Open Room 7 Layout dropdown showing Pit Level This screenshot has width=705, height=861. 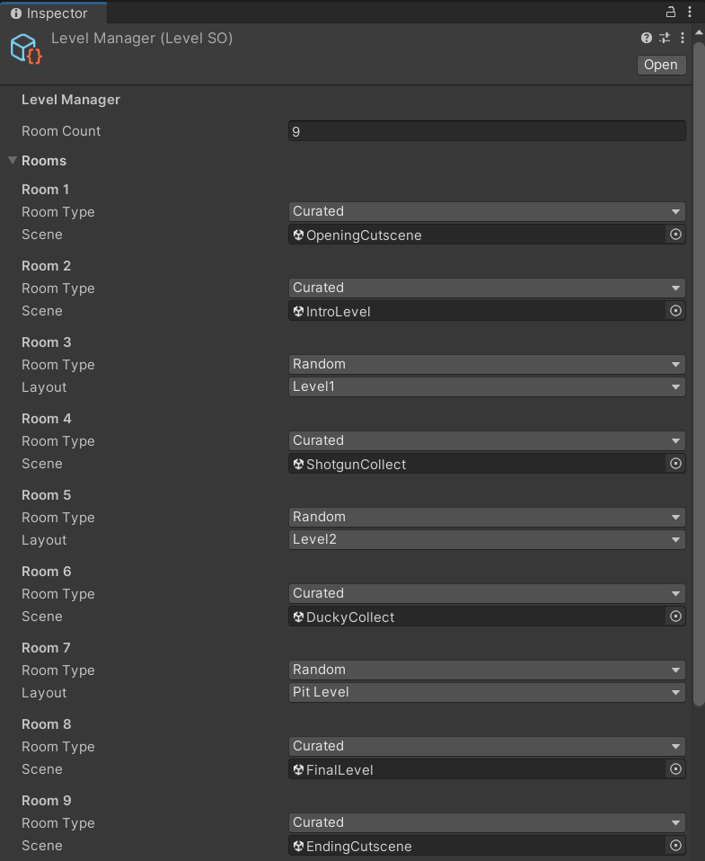[x=487, y=693]
